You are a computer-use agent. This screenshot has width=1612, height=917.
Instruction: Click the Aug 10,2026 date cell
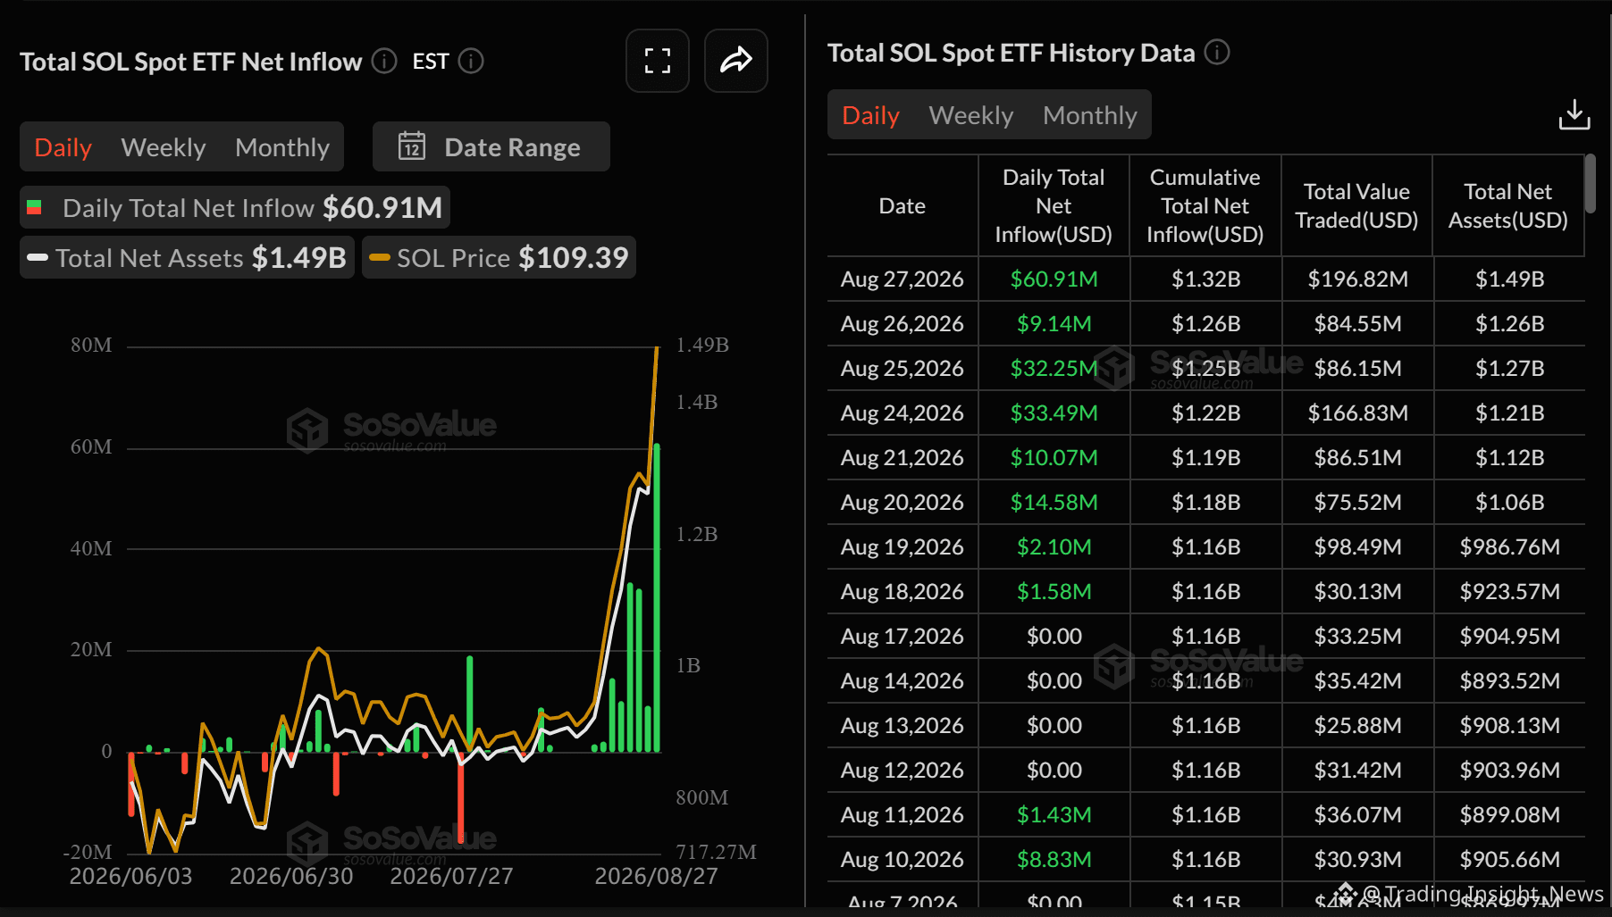click(903, 860)
